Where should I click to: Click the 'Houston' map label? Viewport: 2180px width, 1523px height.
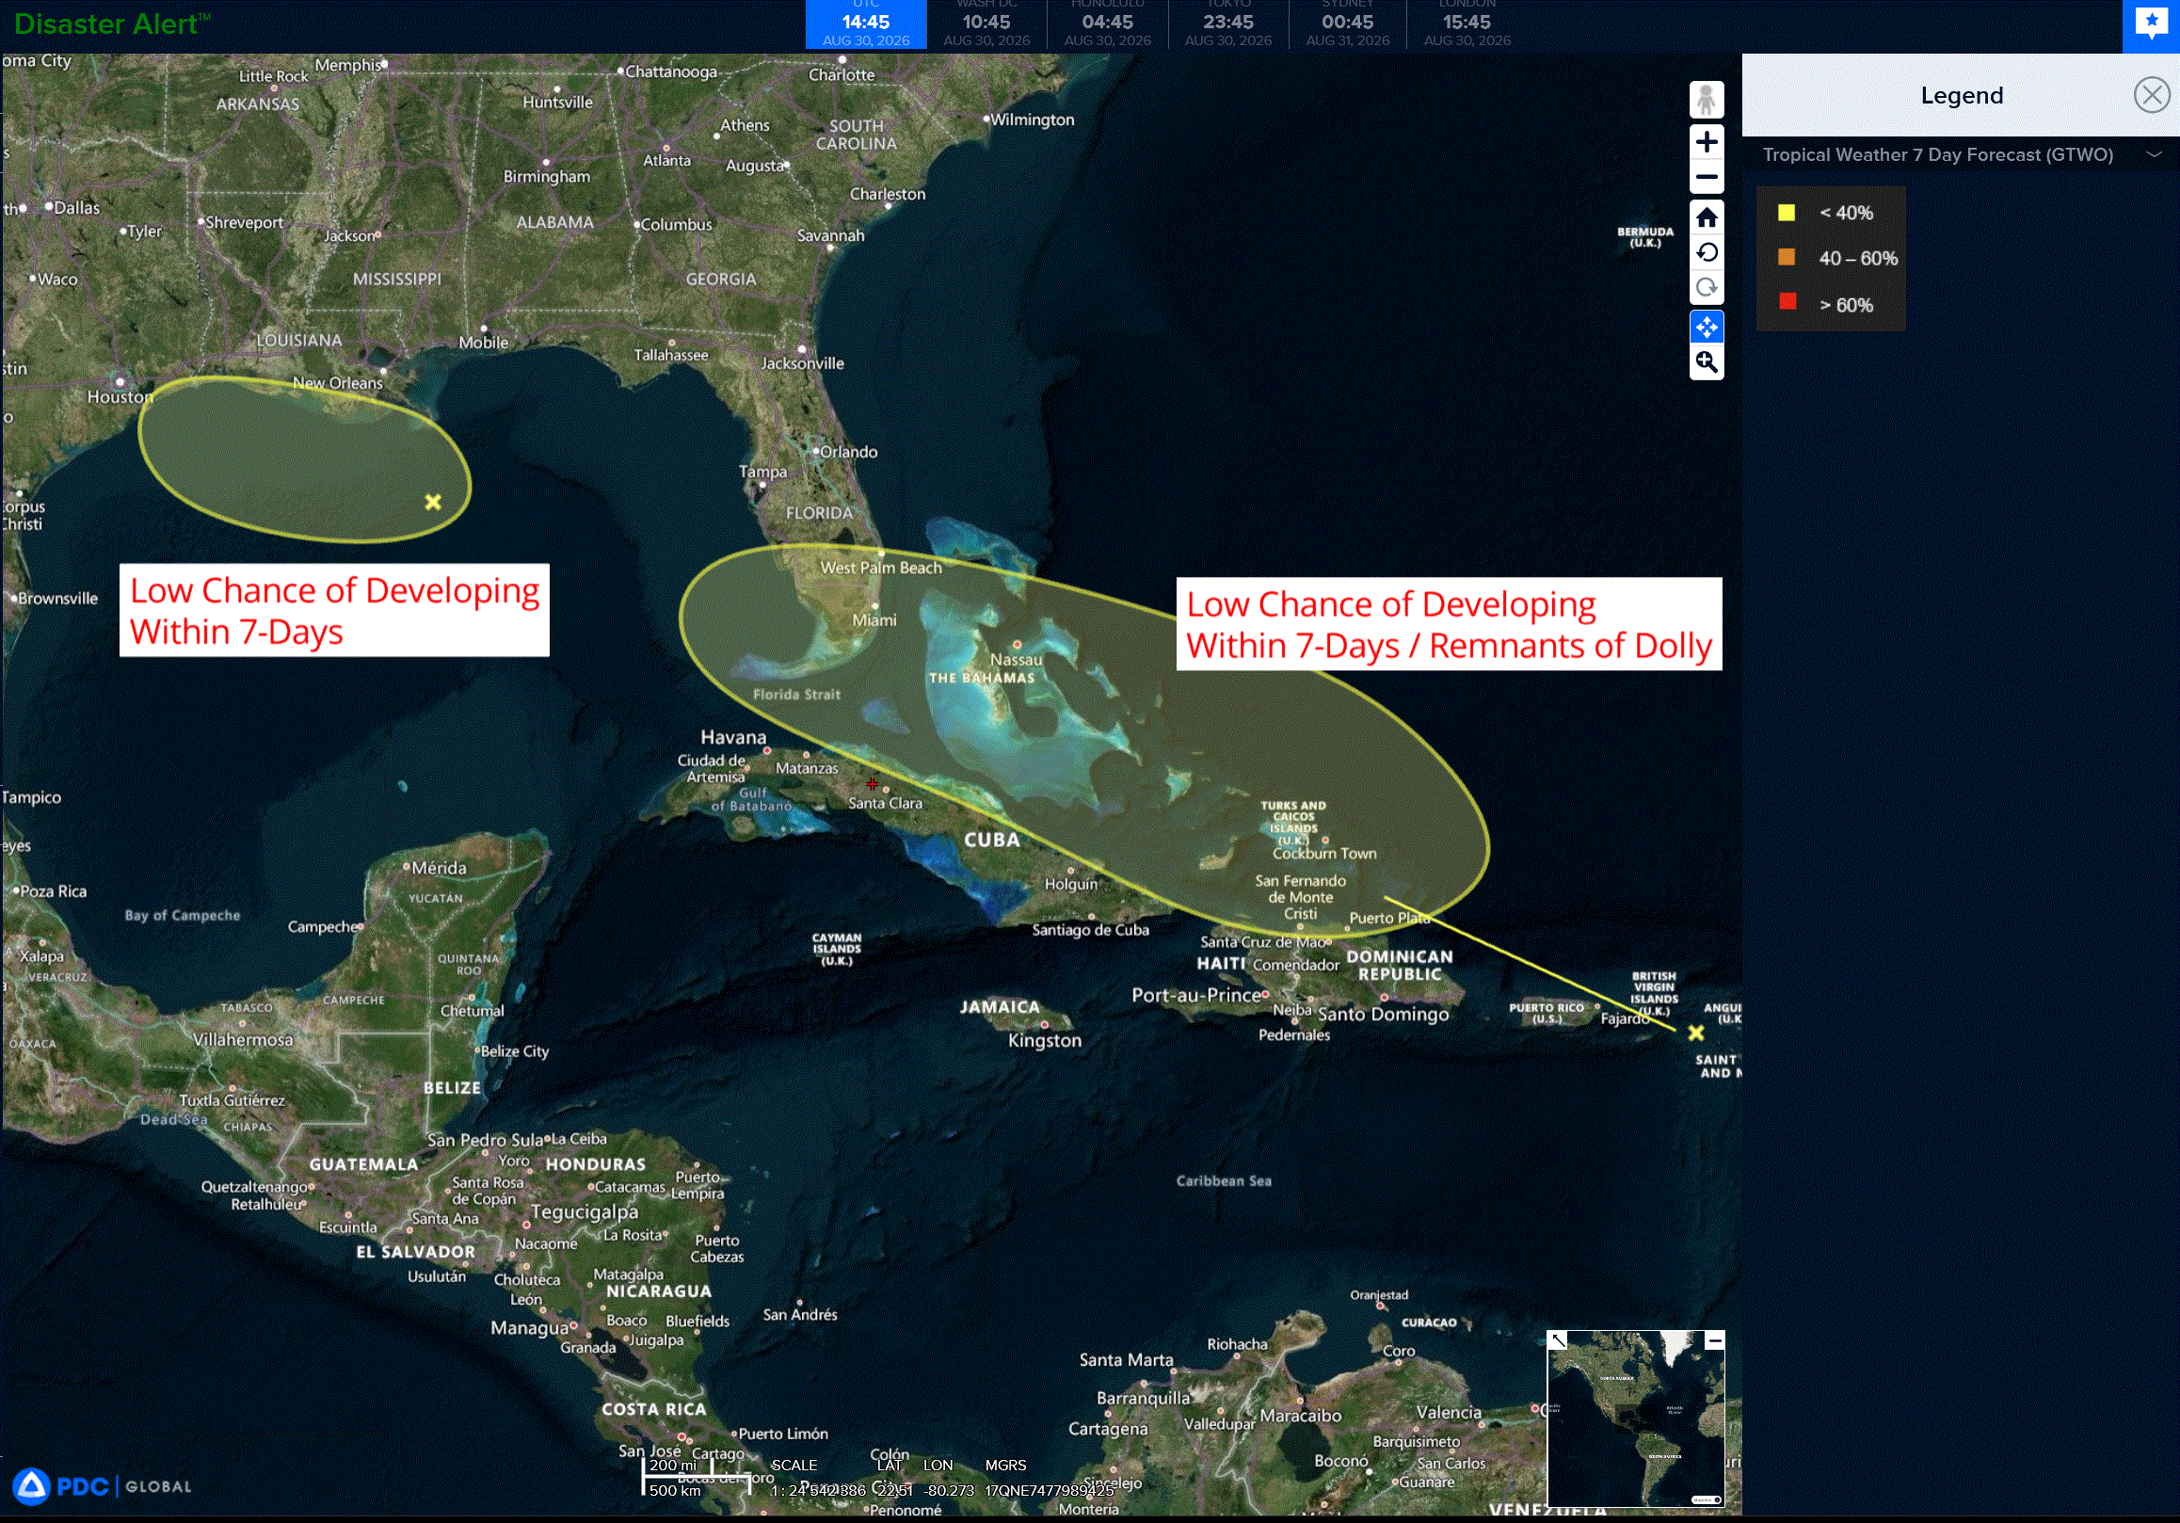[120, 397]
